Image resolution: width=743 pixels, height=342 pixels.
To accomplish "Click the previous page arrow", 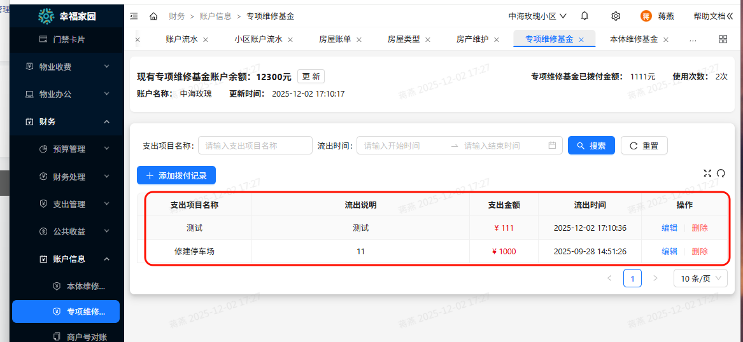I will pyautogui.click(x=610, y=278).
